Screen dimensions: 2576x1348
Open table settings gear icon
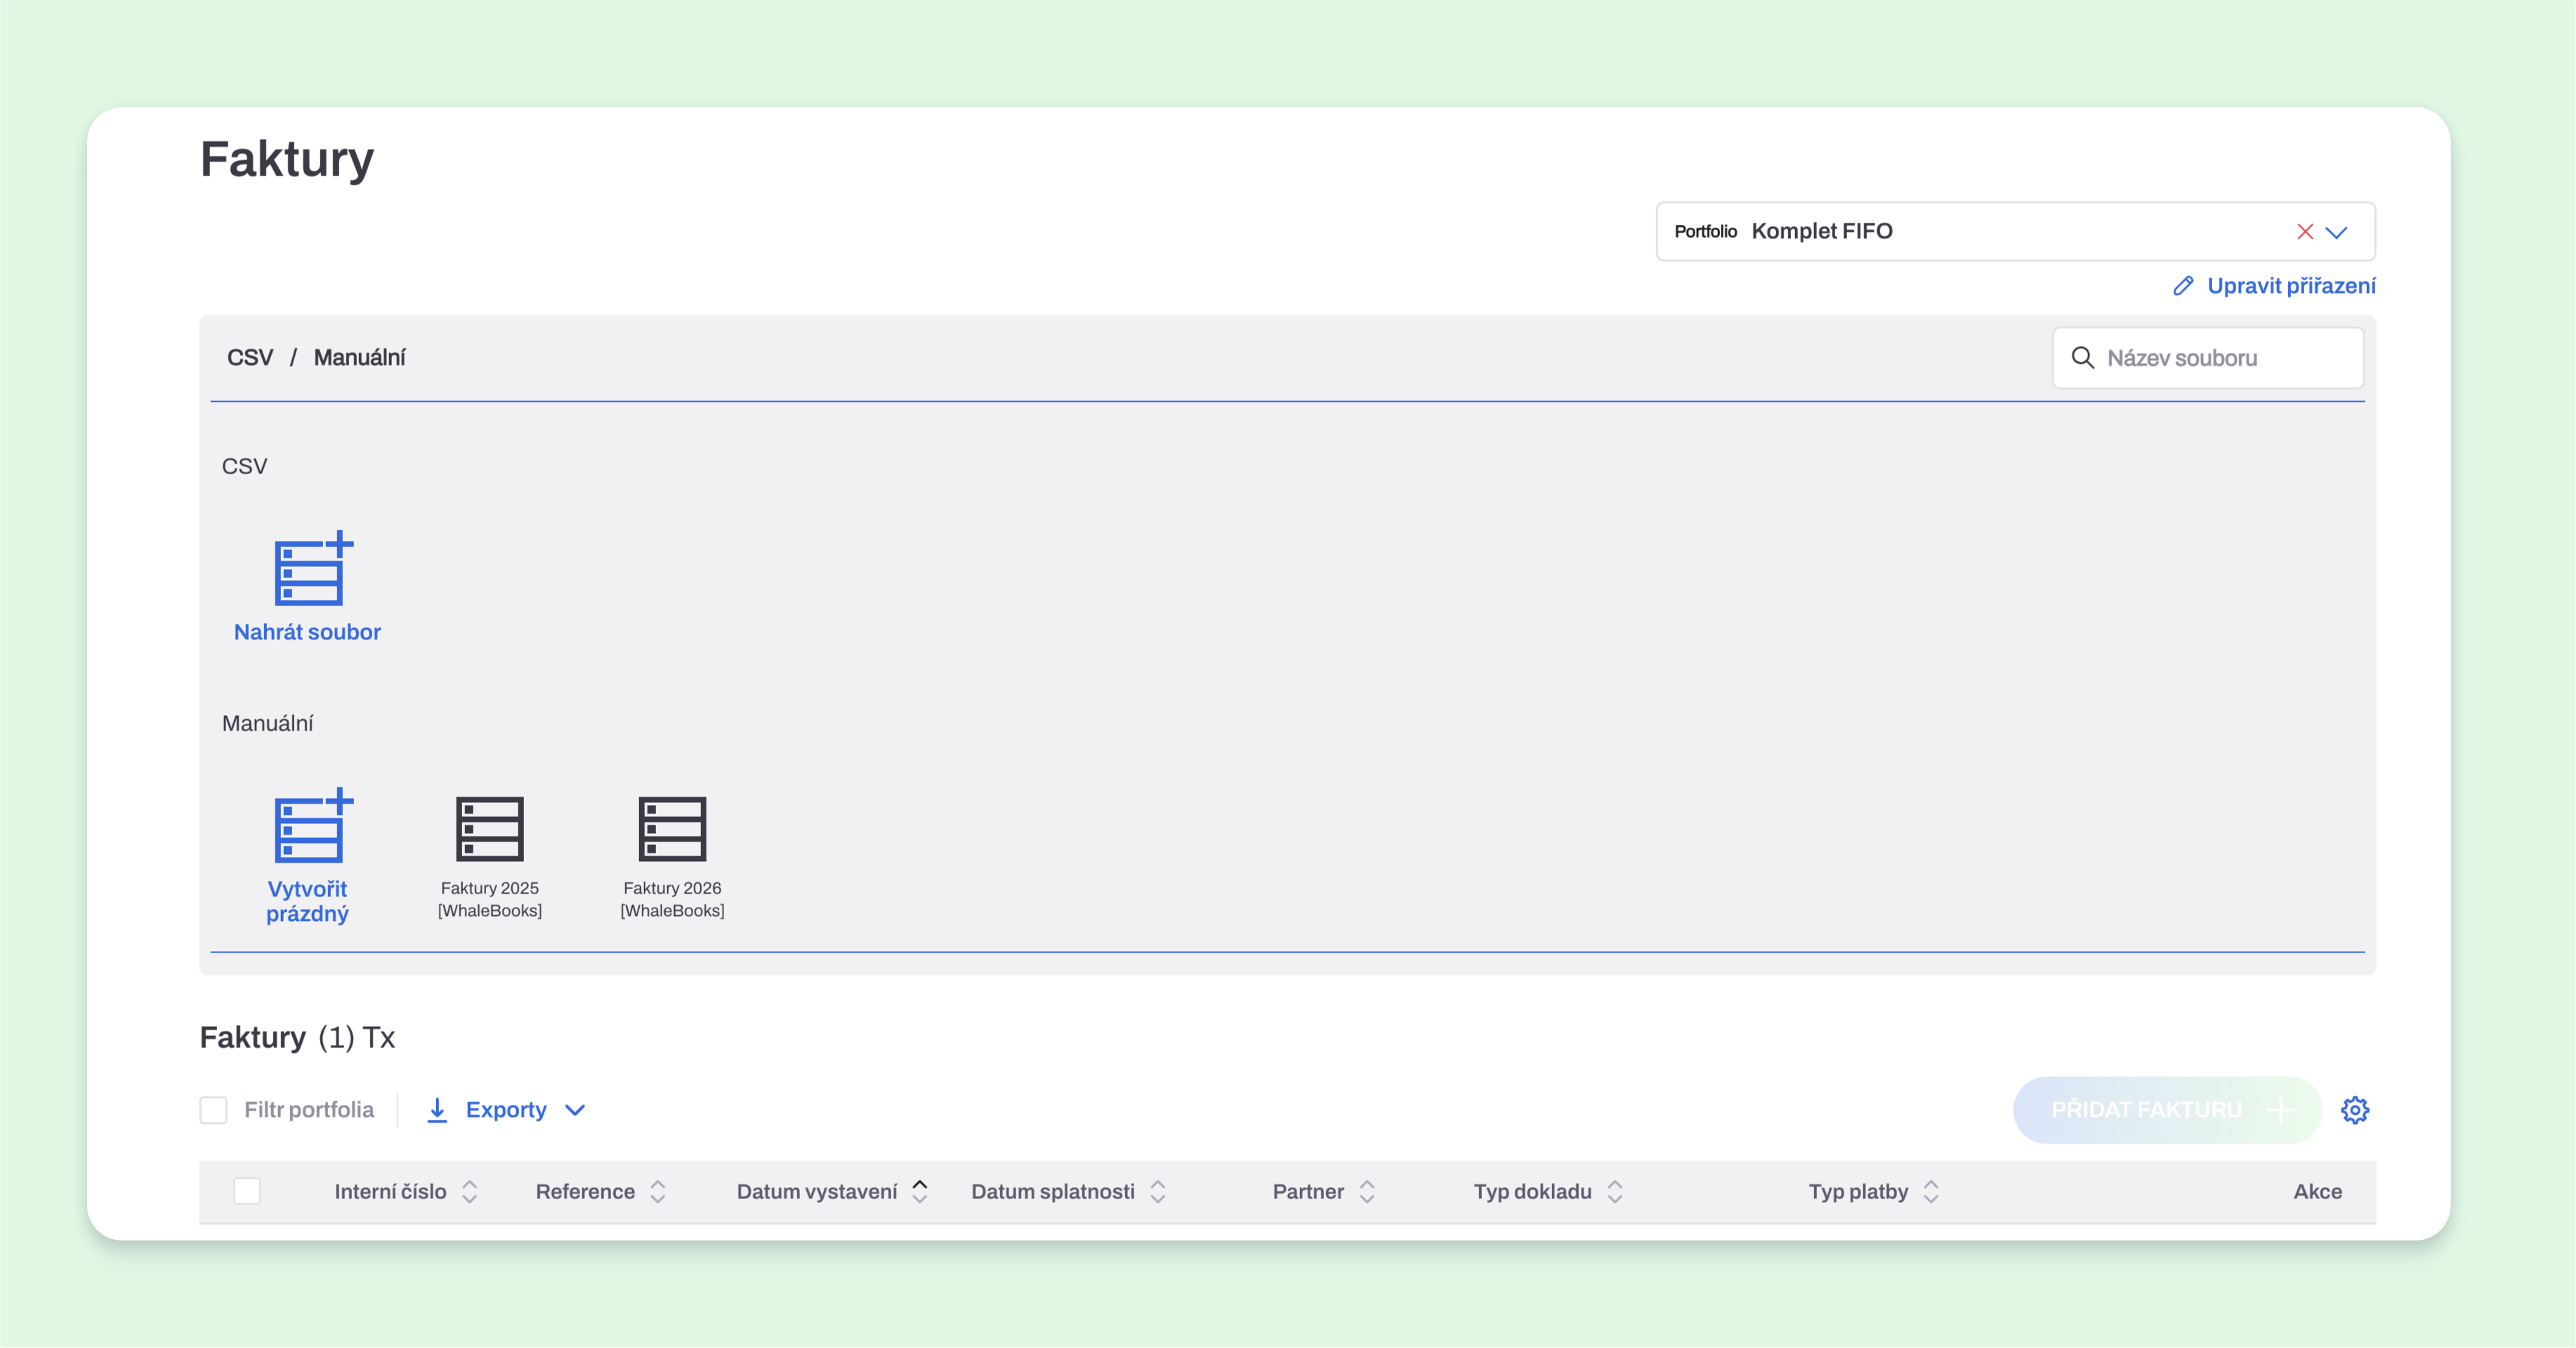coord(2355,1110)
